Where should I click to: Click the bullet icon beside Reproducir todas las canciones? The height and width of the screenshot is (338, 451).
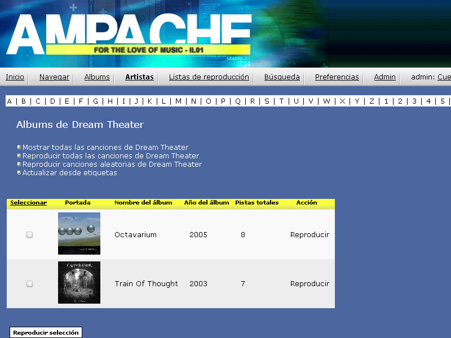(x=19, y=156)
